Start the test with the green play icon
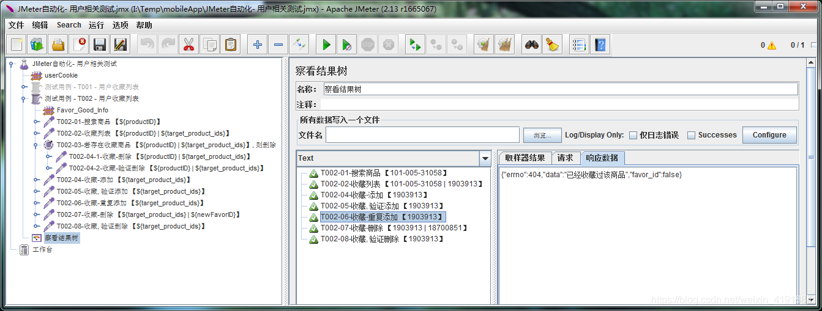822x311 pixels. tap(326, 45)
